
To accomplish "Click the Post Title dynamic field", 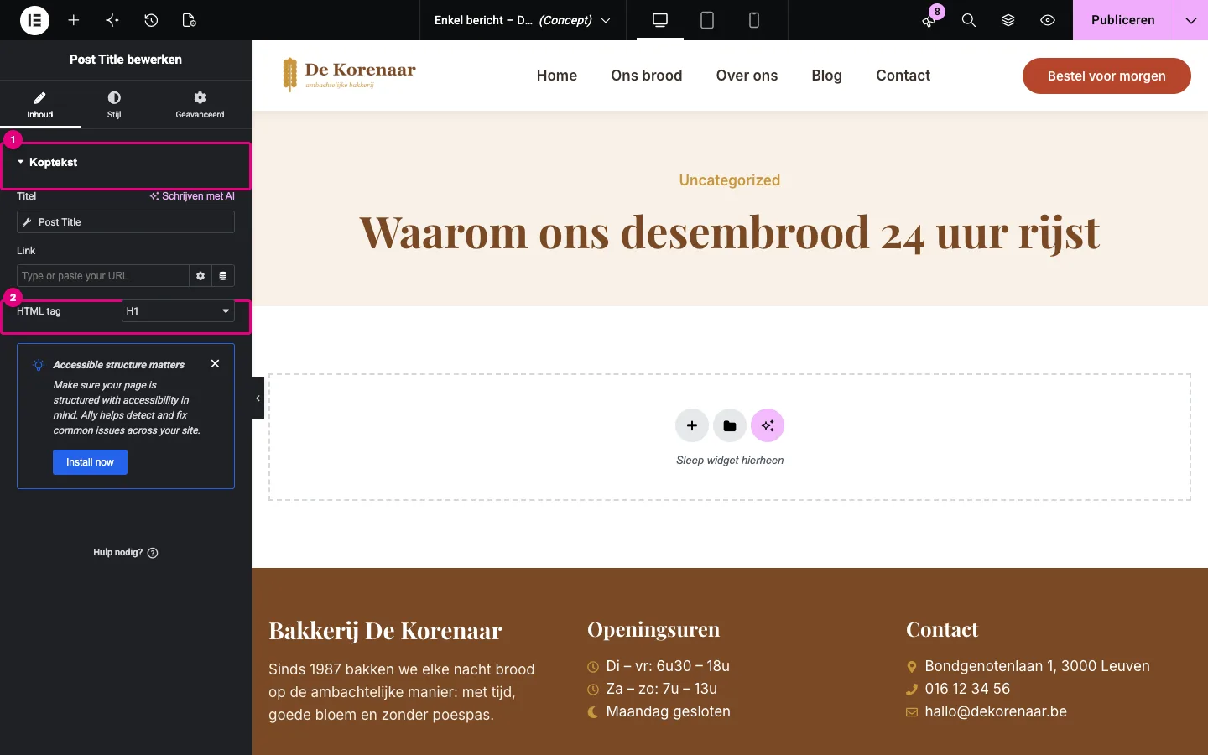I will 126,222.
